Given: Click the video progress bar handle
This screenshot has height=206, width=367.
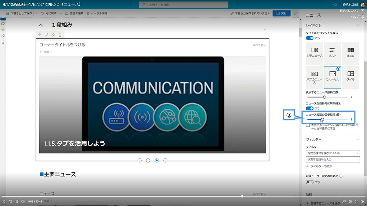Looking at the screenshot, I should coord(242,196).
